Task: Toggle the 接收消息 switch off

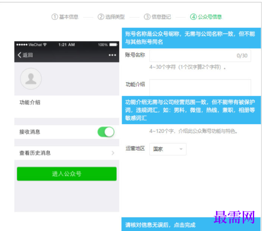Action: point(106,132)
